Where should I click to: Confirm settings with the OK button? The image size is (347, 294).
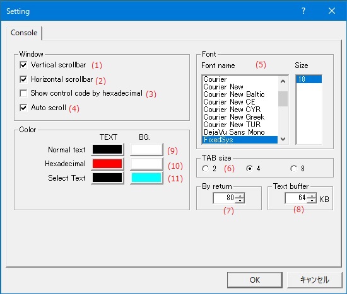(255, 280)
